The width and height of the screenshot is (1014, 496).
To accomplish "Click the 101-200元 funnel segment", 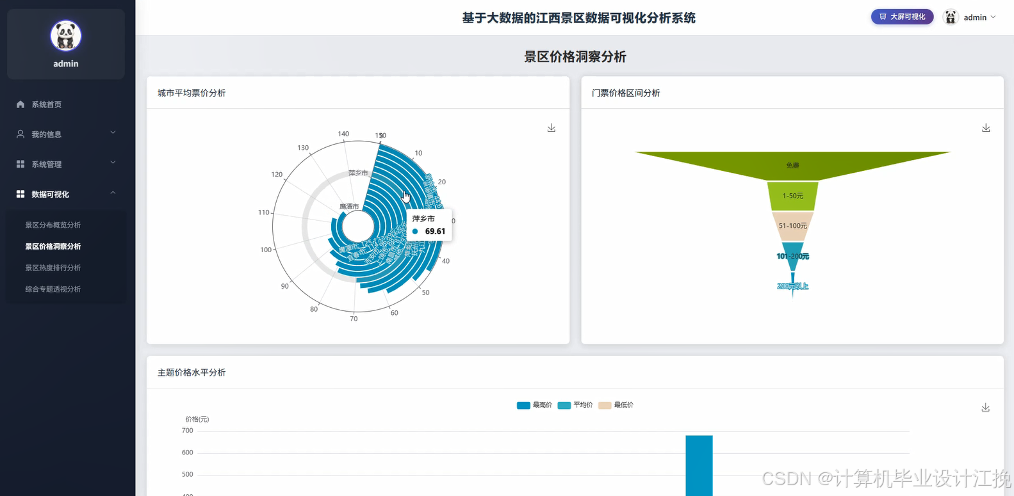I will [793, 256].
